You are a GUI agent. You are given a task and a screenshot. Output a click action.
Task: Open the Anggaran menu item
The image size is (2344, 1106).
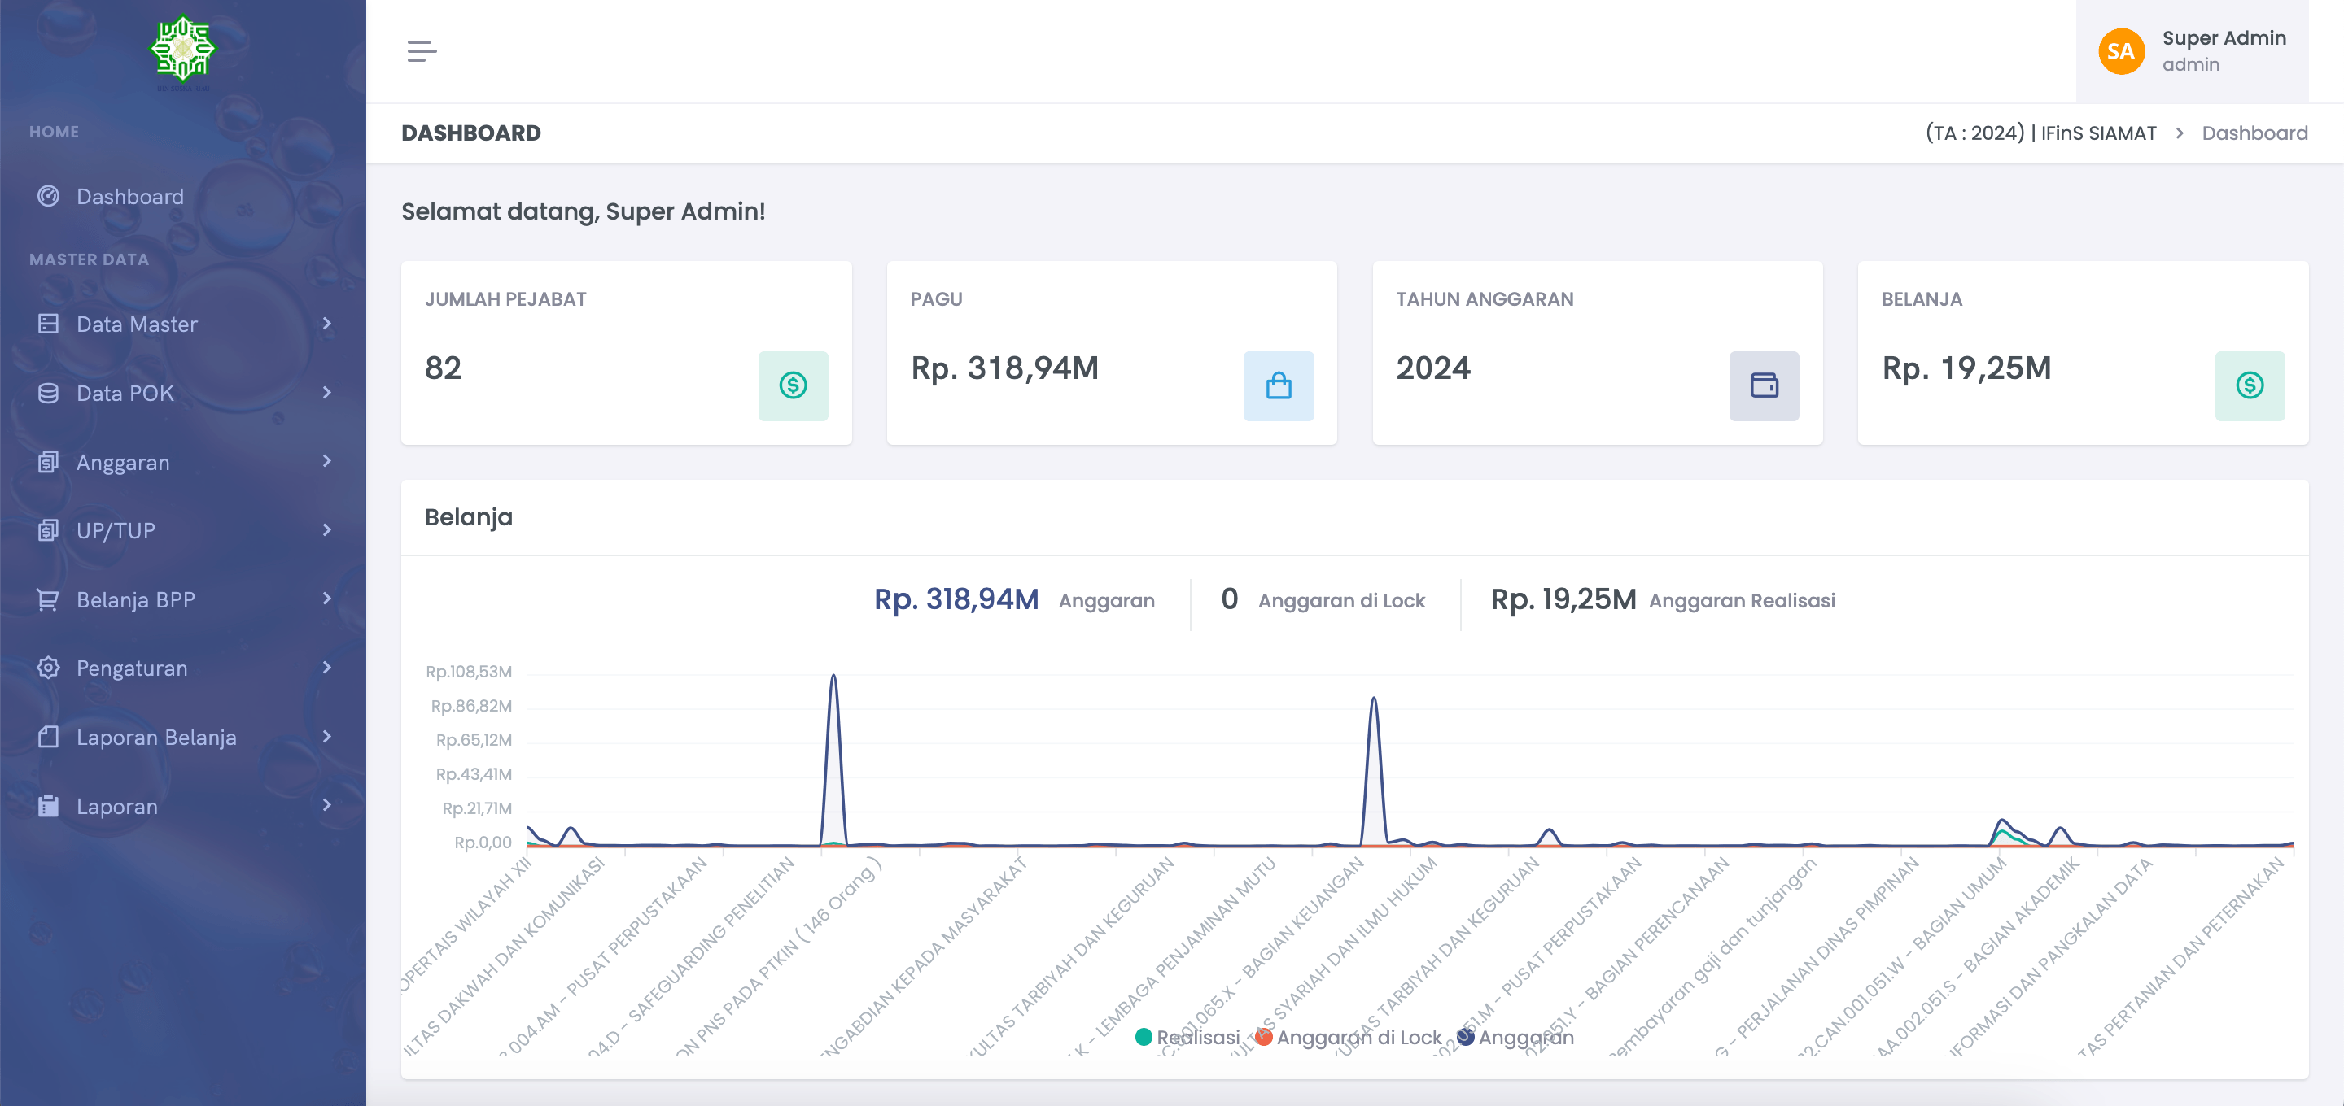pos(183,462)
